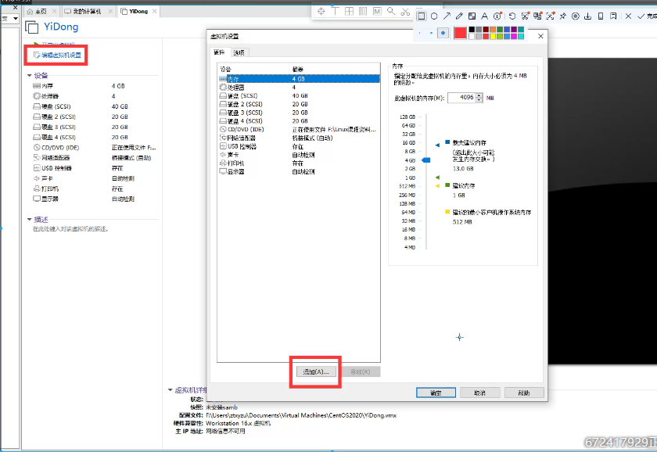Image resolution: width=657 pixels, height=452 pixels.
Task: Switch to the 选项 tab
Action: [239, 52]
